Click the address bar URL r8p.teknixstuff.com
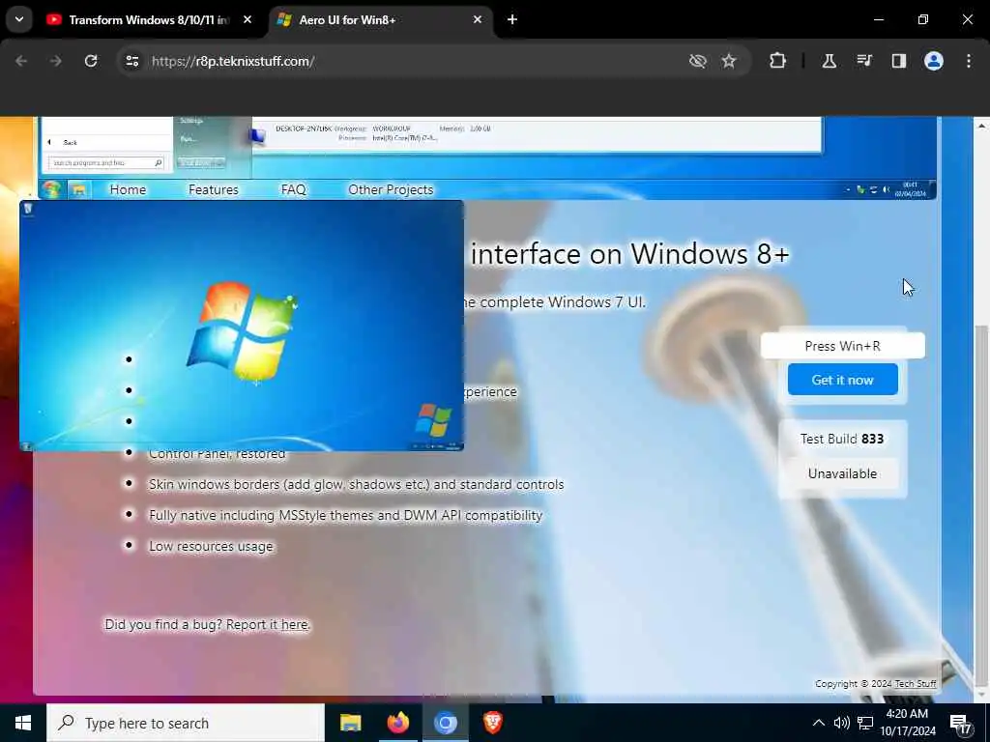This screenshot has height=742, width=990. pyautogui.click(x=233, y=61)
